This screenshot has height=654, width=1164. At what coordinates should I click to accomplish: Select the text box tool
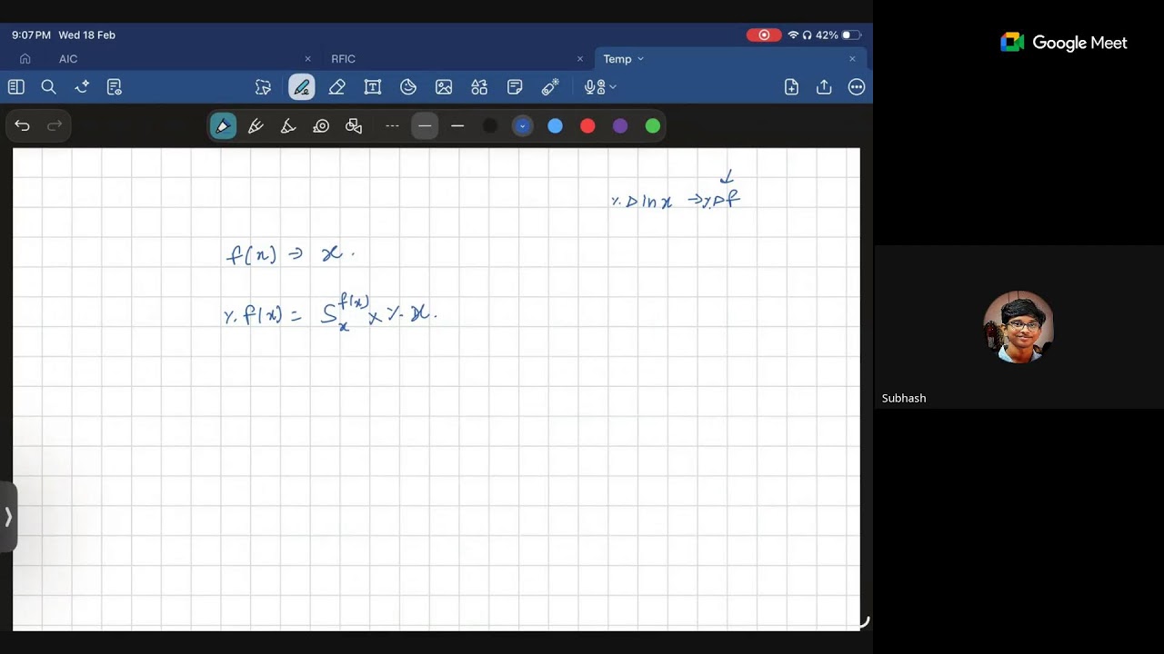(373, 87)
